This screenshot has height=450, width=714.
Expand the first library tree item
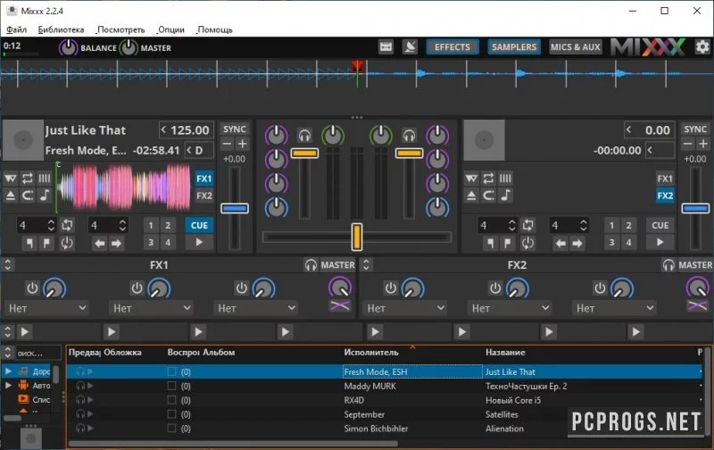point(8,371)
